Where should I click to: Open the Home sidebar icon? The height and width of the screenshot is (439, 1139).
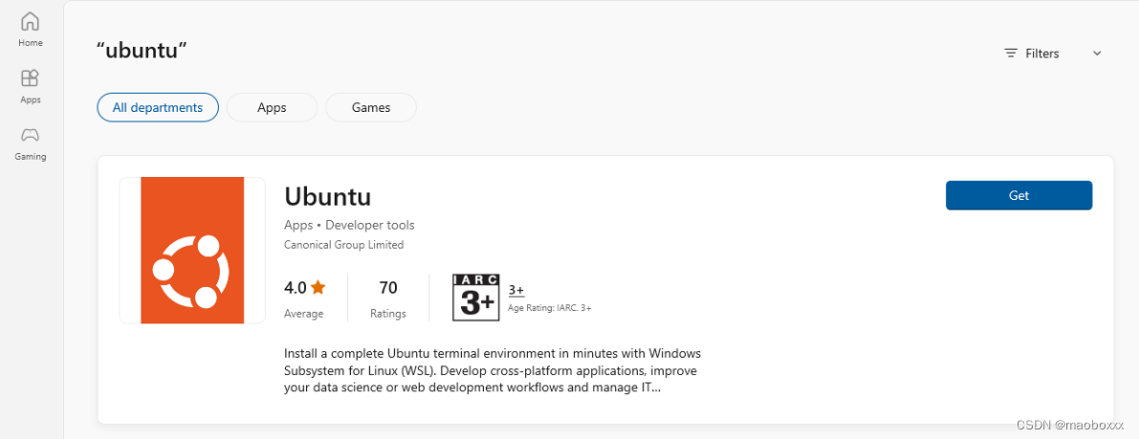[x=31, y=21]
